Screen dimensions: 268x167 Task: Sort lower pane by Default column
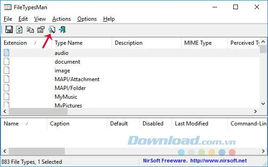point(124,124)
